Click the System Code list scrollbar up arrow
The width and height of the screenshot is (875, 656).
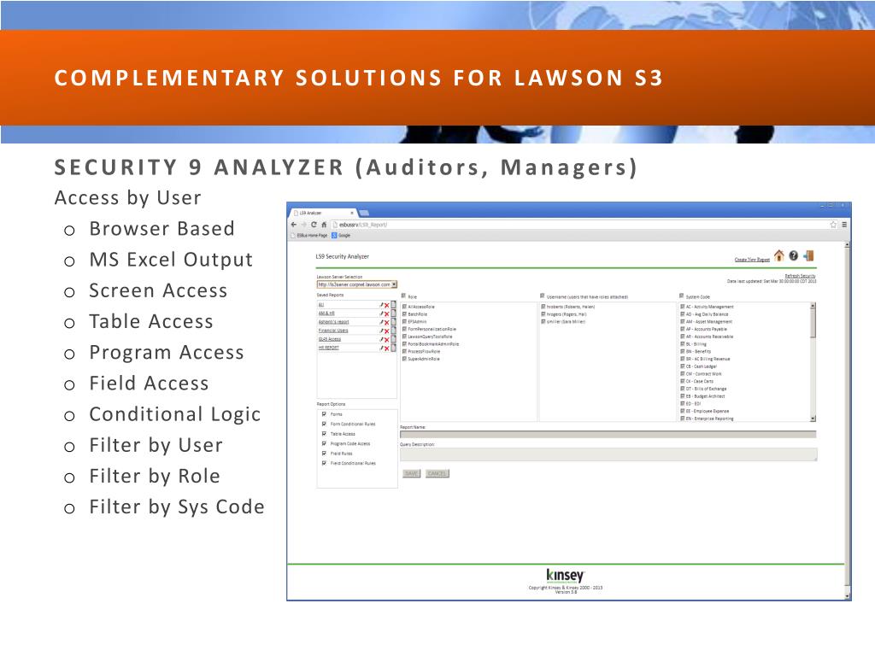813,306
